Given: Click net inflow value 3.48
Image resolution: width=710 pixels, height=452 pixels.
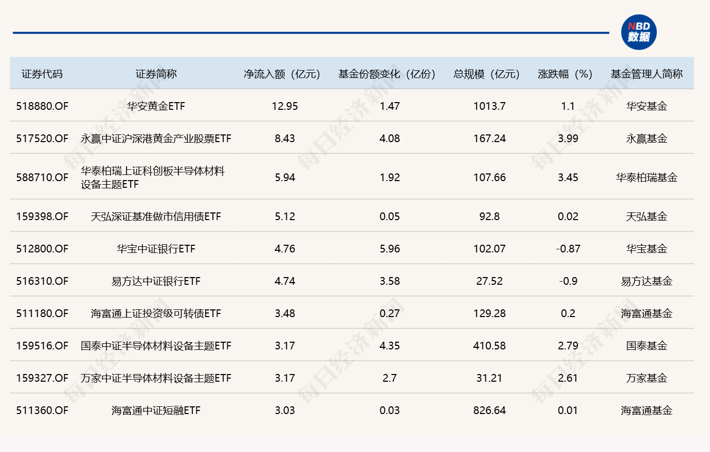Looking at the screenshot, I should (285, 313).
